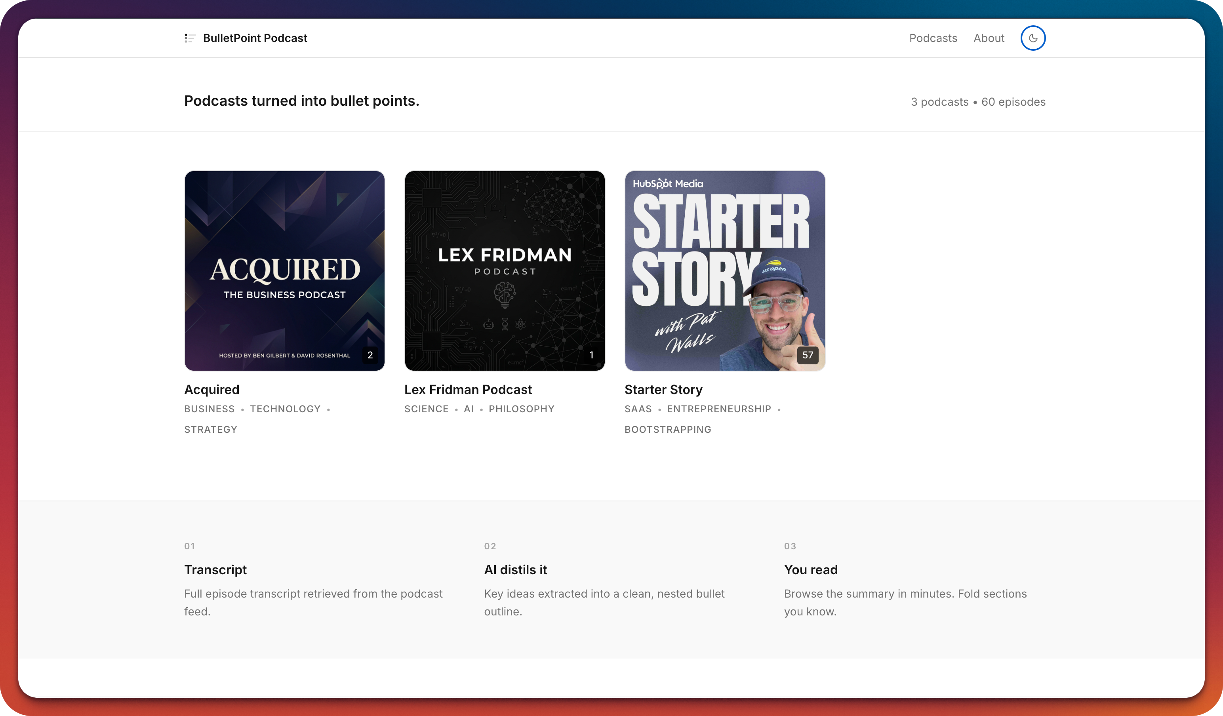Click the 'You read' step heading
Viewport: 1223px width, 716px height.
coord(810,569)
